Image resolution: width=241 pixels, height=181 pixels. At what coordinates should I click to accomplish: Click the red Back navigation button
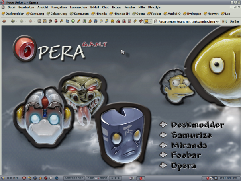pos(4,21)
